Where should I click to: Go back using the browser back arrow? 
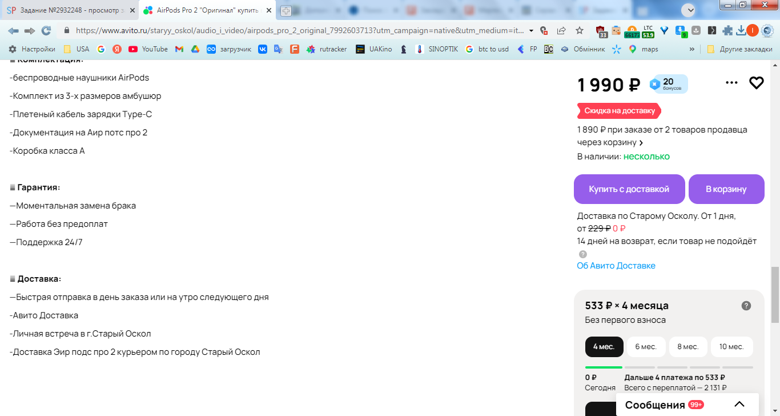(13, 30)
